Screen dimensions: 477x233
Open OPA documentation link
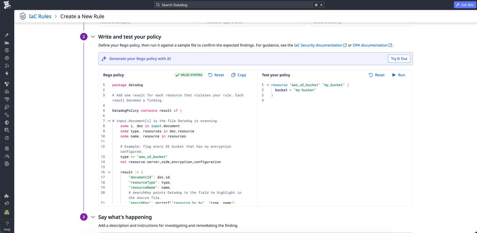372,45
